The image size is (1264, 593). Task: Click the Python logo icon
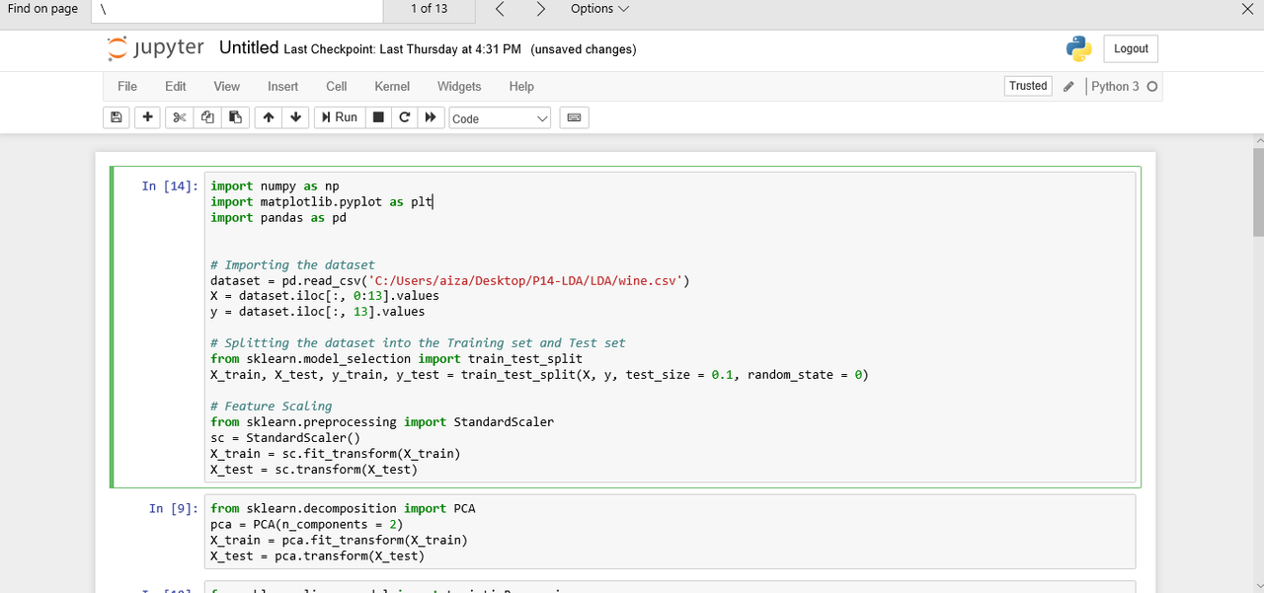tap(1078, 48)
